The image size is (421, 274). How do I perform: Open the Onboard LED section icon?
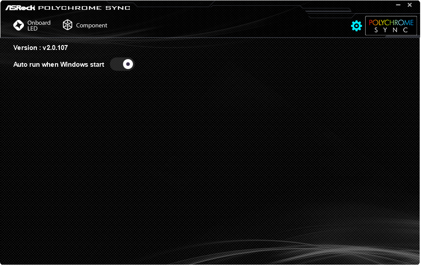19,25
